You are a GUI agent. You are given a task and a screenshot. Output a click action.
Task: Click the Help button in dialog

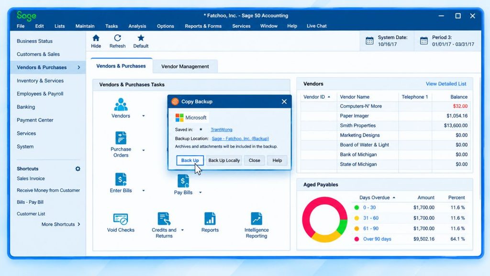(x=277, y=160)
